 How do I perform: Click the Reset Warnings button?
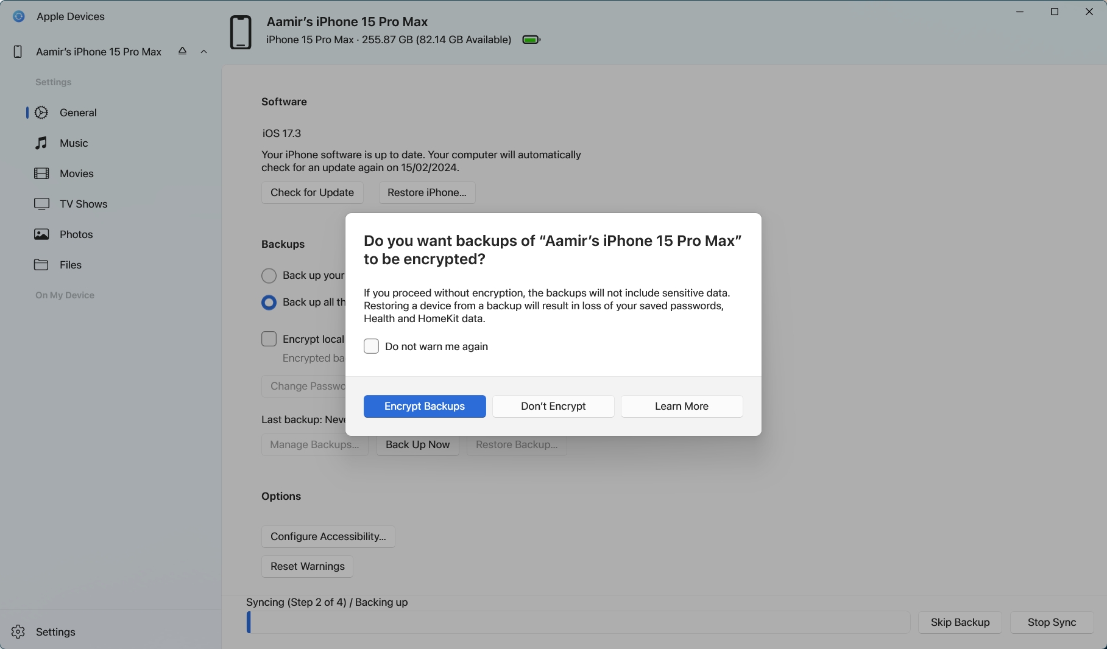pos(308,567)
